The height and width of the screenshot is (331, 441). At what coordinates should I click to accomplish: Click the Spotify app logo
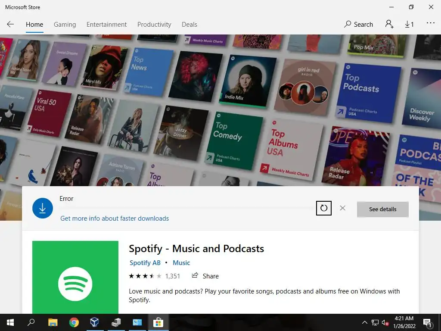tap(75, 277)
